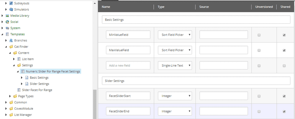Open Basic Settings section in tree
Screen dimensions: 295x119
39,78
